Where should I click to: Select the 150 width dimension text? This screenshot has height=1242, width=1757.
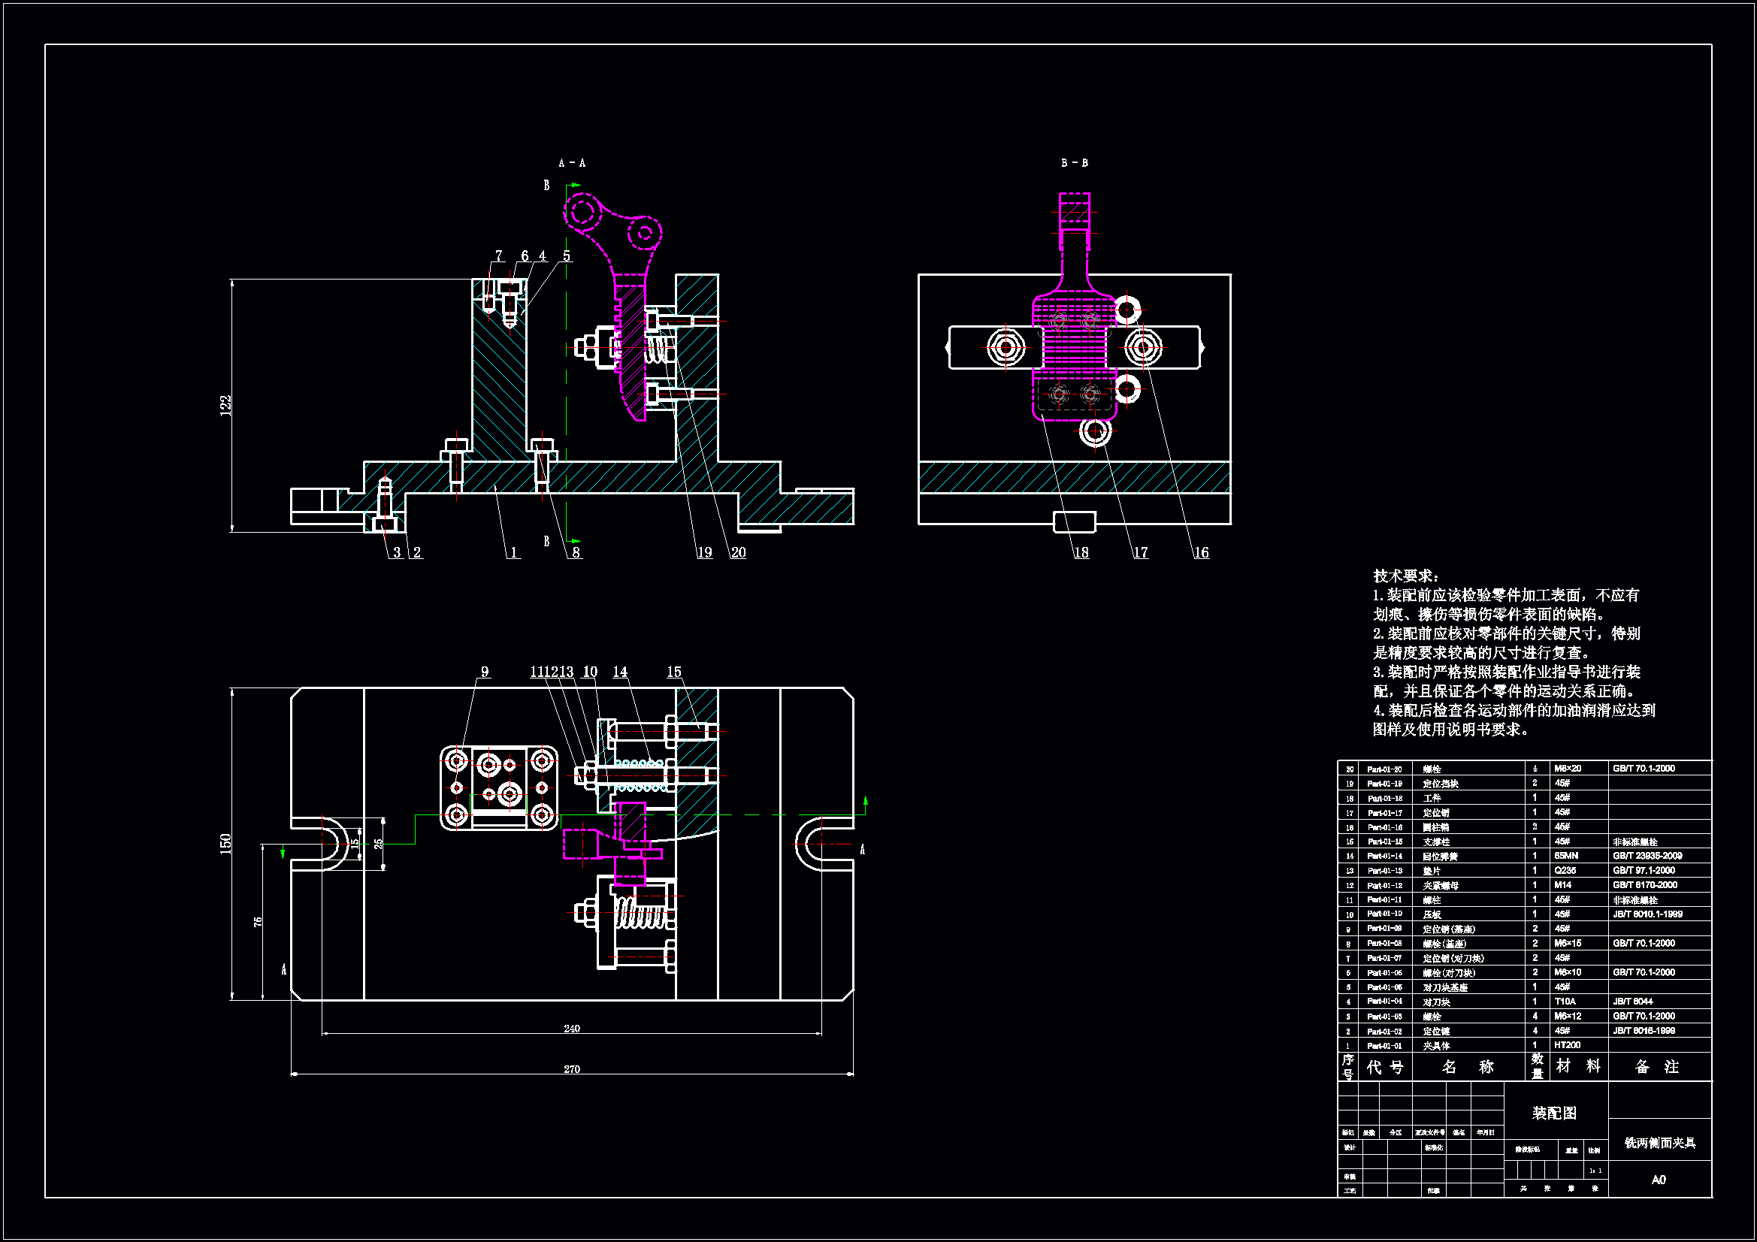click(225, 844)
